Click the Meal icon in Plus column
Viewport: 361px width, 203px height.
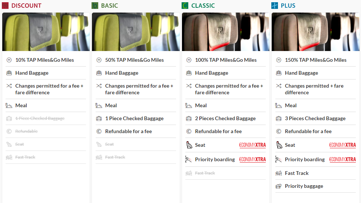279,105
